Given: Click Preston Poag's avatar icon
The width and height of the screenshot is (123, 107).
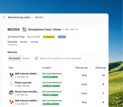Looking at the screenshot, I should (9, 37).
